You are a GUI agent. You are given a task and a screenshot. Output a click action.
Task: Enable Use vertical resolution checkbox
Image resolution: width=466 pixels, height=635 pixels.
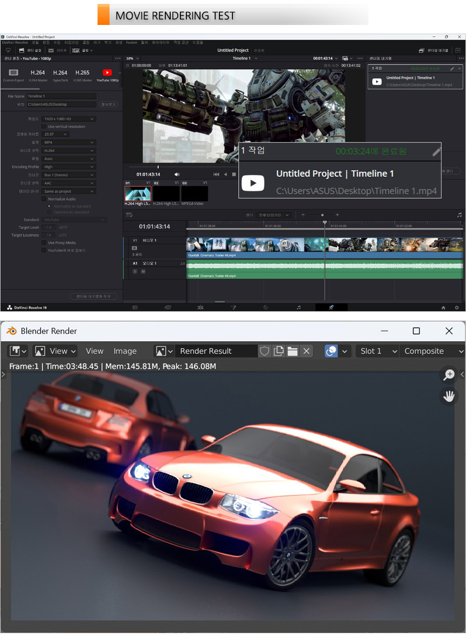[44, 126]
